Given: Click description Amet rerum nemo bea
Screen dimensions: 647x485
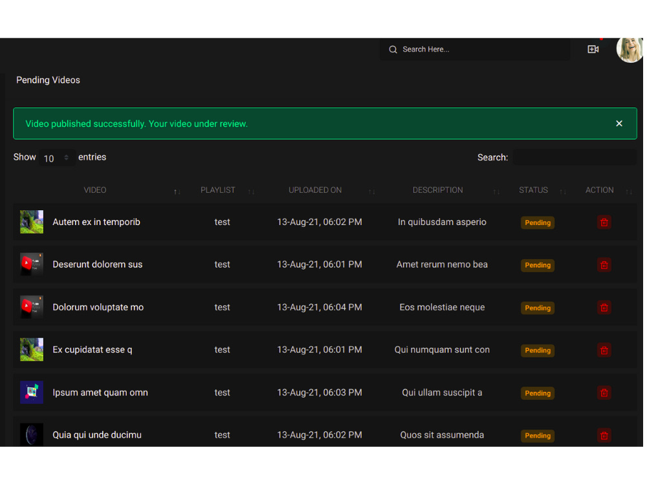Looking at the screenshot, I should pos(442,264).
